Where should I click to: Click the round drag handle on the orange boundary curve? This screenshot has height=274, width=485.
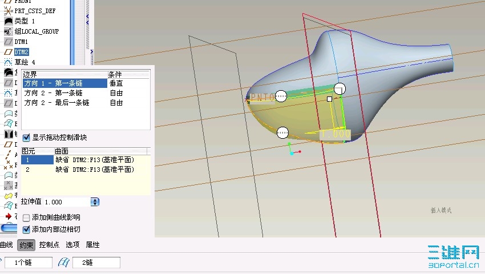(x=282, y=133)
